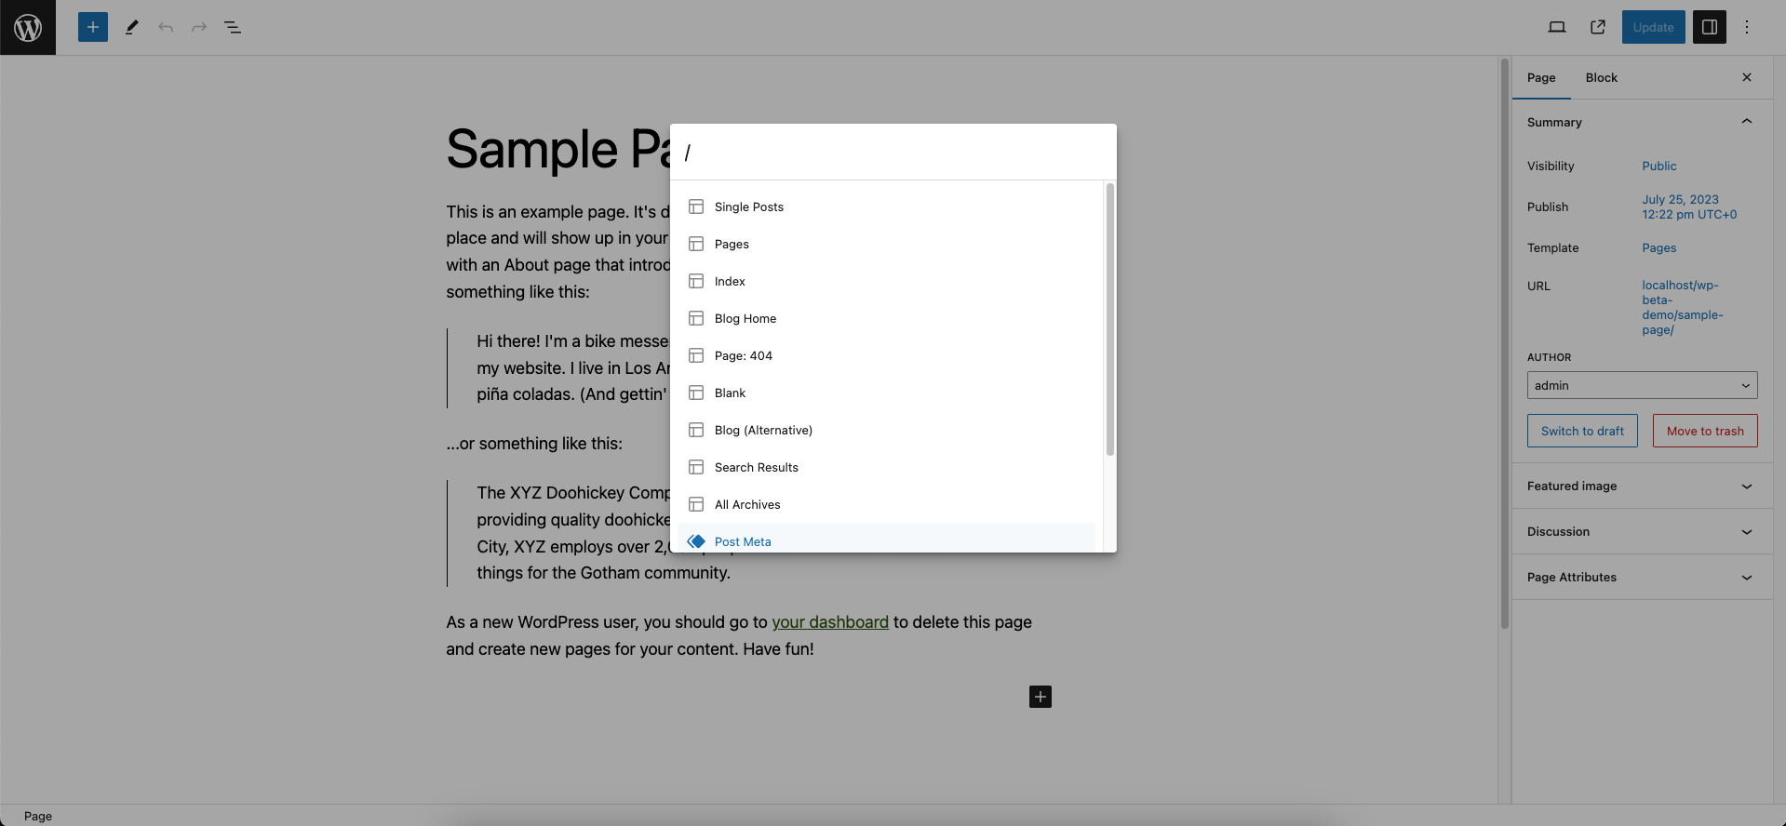The height and width of the screenshot is (826, 1786).
Task: Select the Tools pencil icon
Action: [x=132, y=27]
